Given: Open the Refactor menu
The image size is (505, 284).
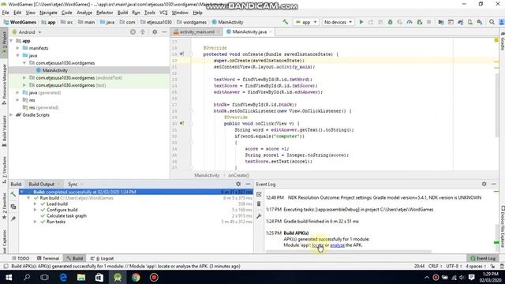Looking at the screenshot, I should [105, 13].
